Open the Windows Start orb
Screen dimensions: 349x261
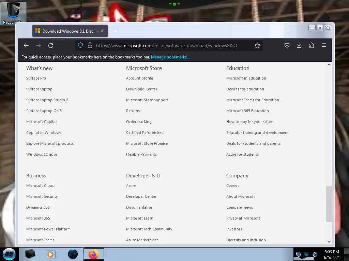[x=9, y=254]
